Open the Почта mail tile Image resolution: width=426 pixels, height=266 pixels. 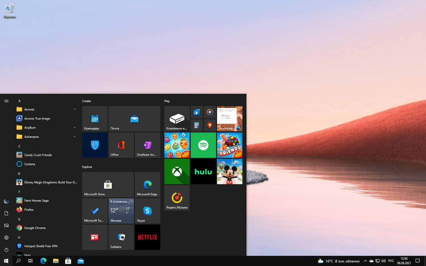coord(134,119)
